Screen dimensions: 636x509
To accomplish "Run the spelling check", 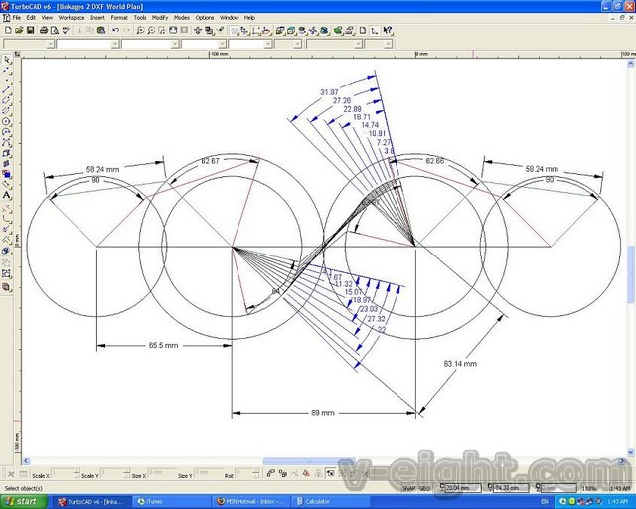I will click(x=66, y=30).
